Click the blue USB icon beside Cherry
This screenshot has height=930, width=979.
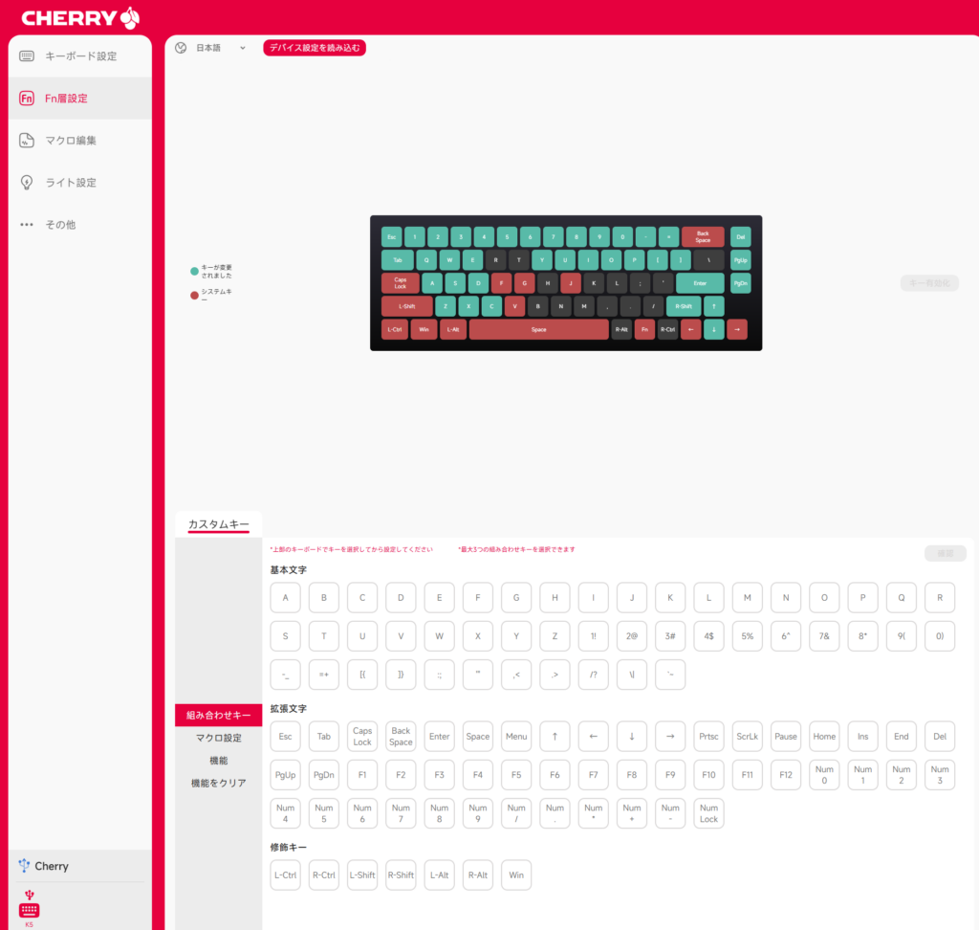pos(25,865)
